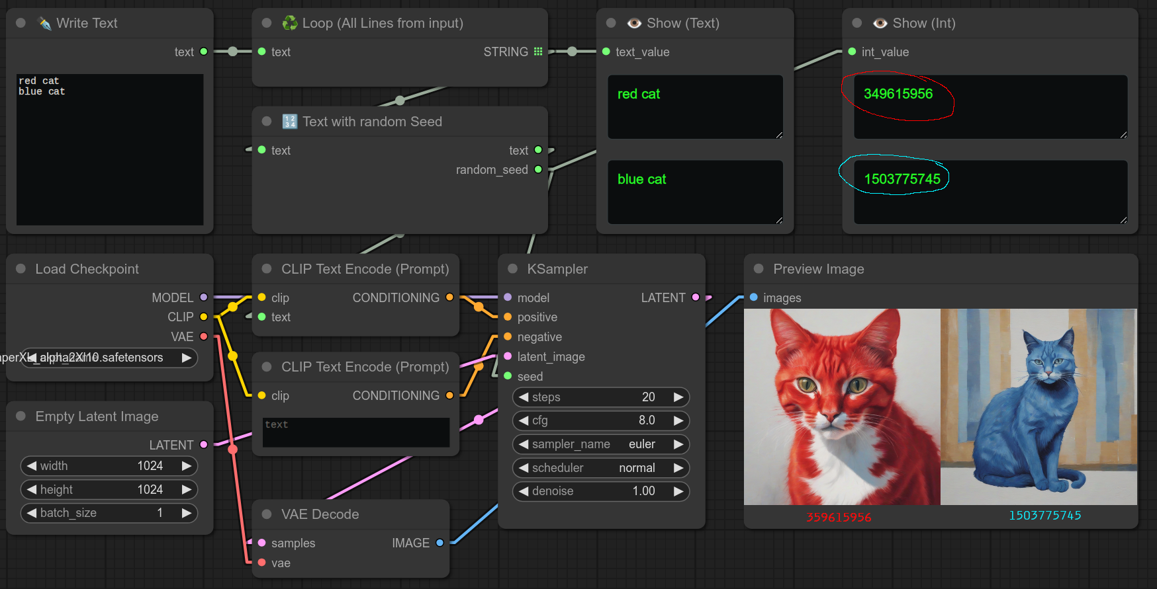The image size is (1157, 589).
Task: Collapse the KSampler node using its header dot
Action: pyautogui.click(x=512, y=269)
